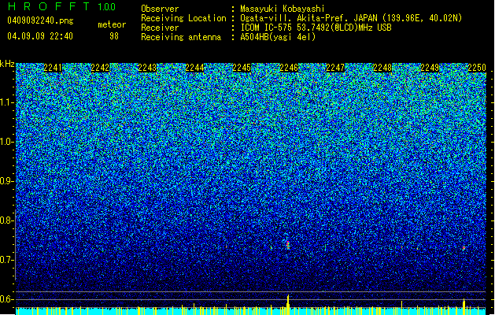Click the 2249 time marker
Viewport: 495px width, 315px height.
tap(430, 68)
